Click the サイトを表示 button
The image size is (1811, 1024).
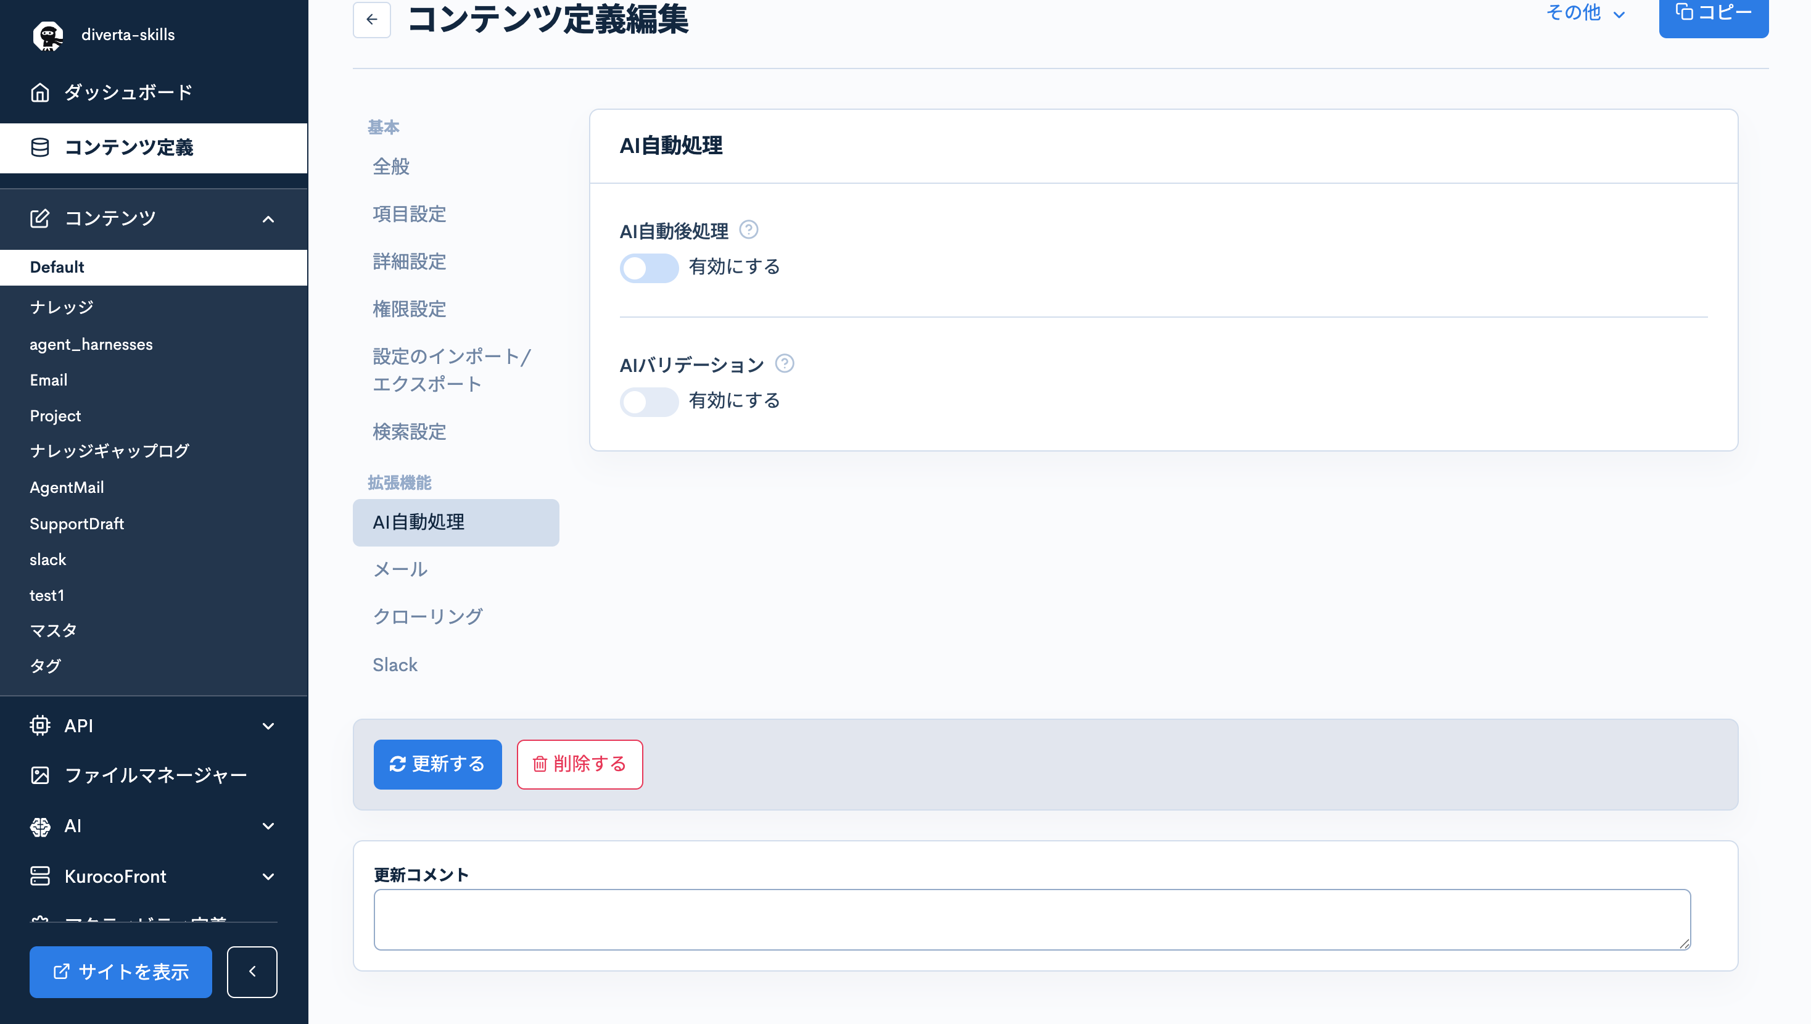pyautogui.click(x=121, y=972)
